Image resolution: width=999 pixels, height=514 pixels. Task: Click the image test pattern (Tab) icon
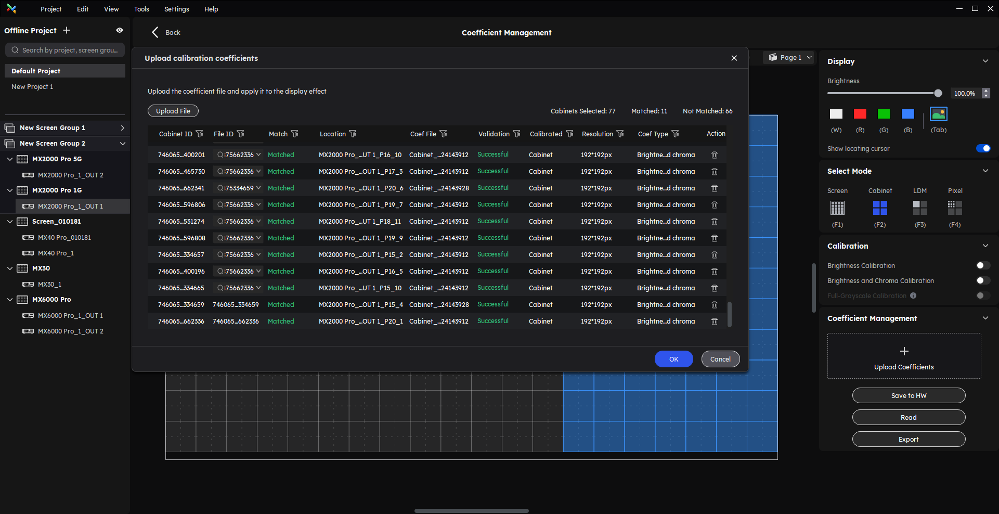938,114
